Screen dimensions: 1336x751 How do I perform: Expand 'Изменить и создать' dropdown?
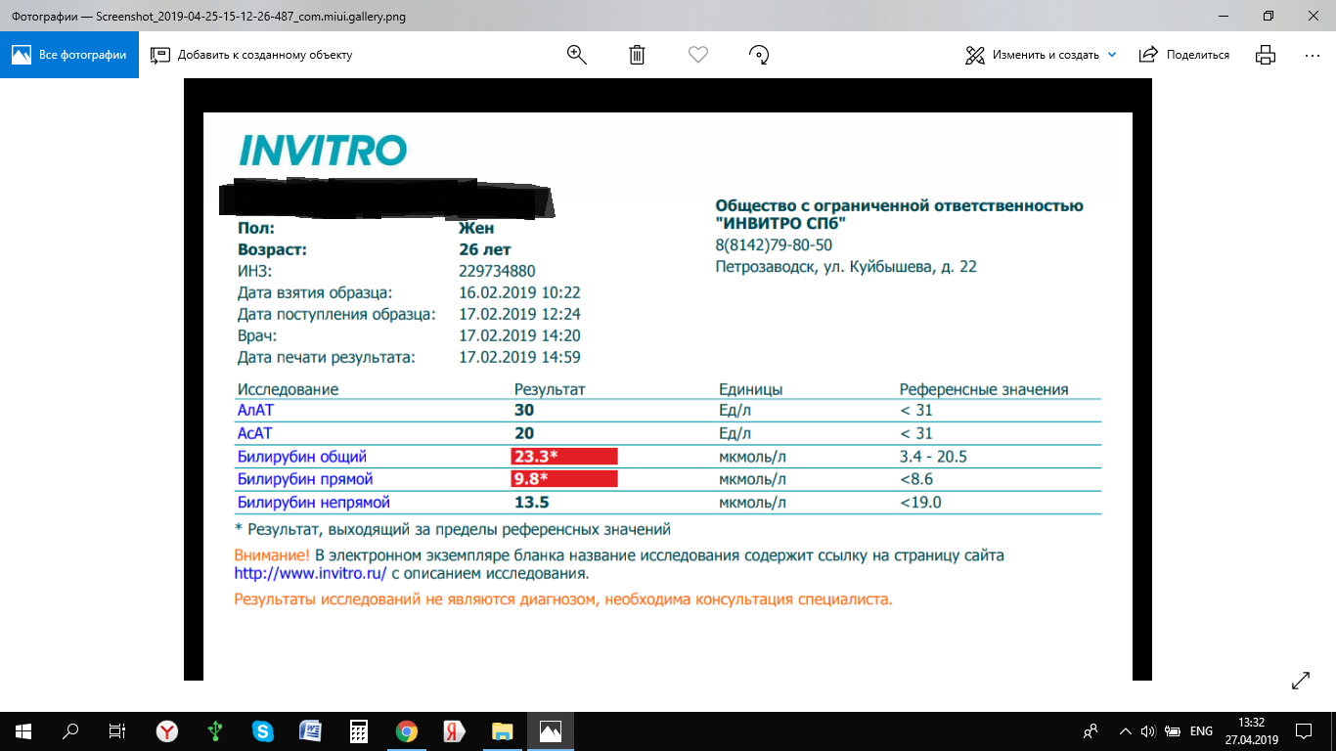[1111, 55]
